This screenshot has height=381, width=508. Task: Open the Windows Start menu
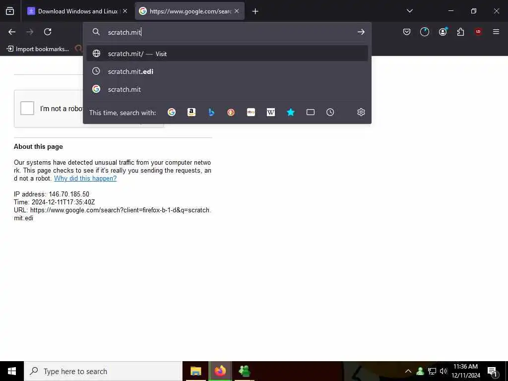12,371
